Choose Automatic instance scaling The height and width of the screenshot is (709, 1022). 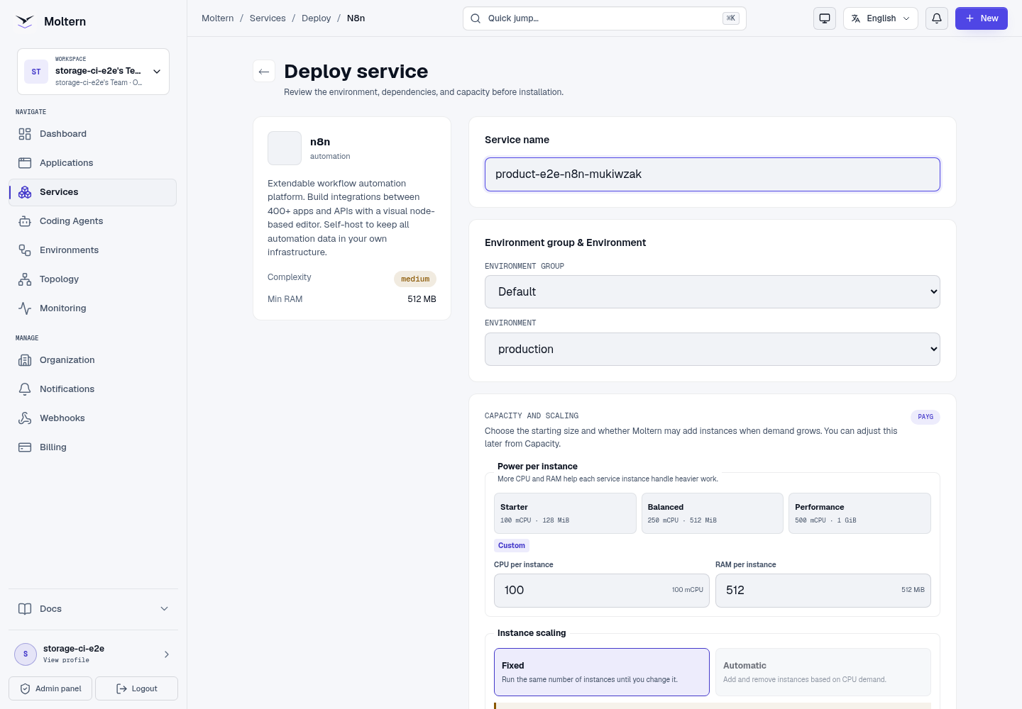(823, 672)
